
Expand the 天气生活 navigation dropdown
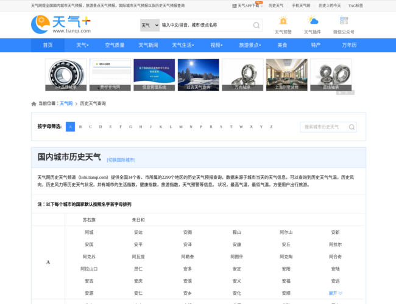point(183,46)
